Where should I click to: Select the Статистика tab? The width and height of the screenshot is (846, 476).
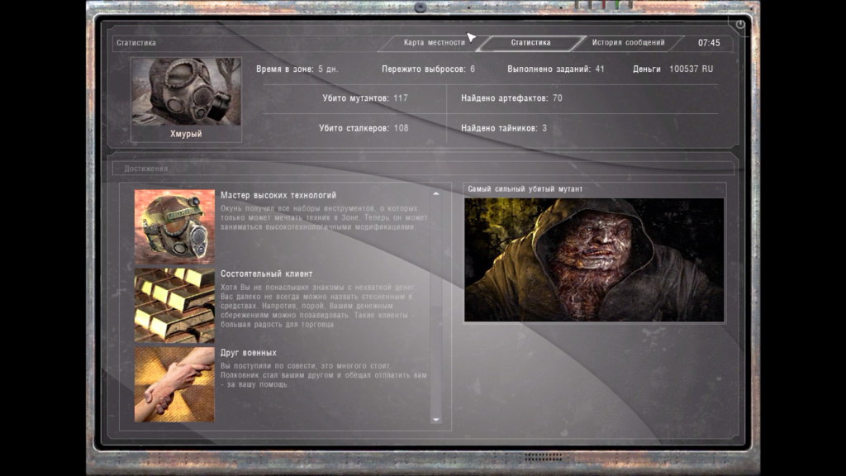530,43
